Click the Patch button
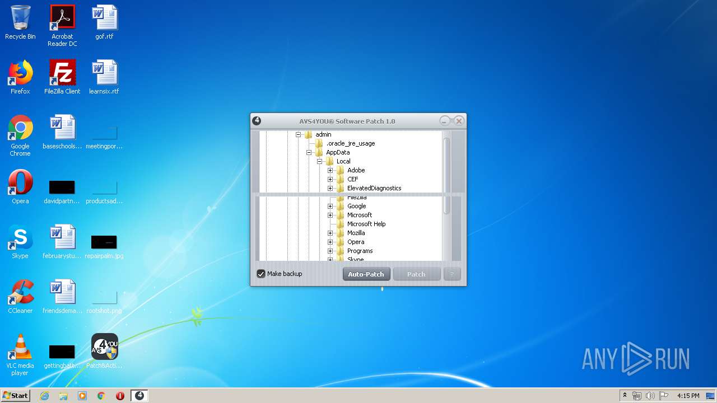Image resolution: width=717 pixels, height=403 pixels. tap(416, 274)
